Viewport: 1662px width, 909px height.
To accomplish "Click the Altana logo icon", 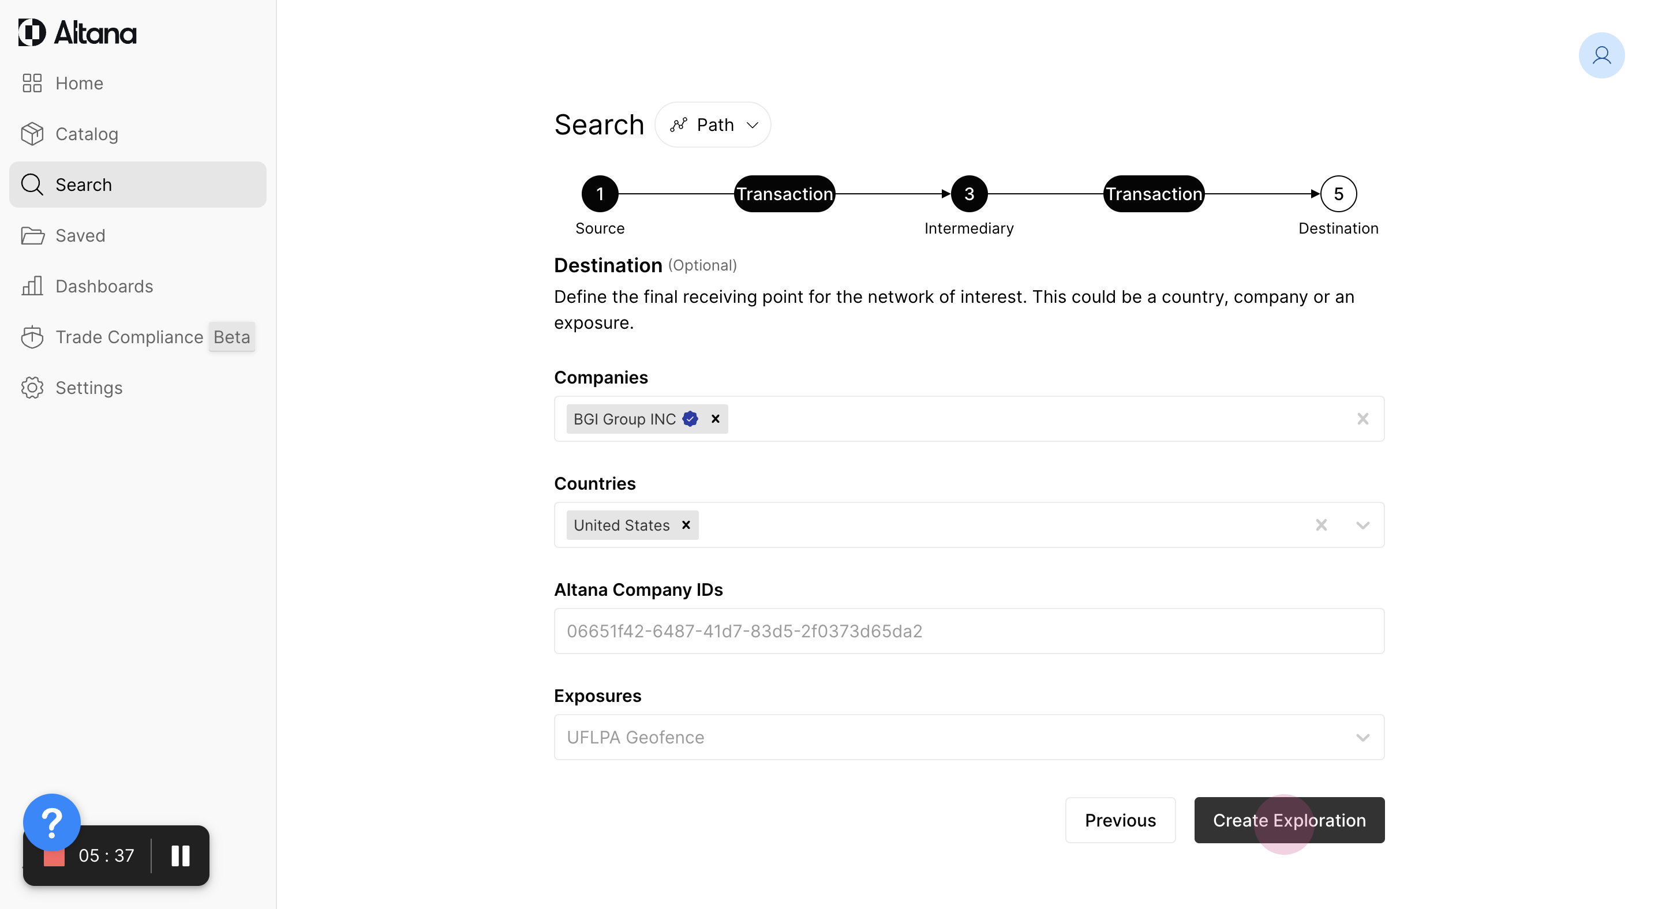I will pos(32,32).
